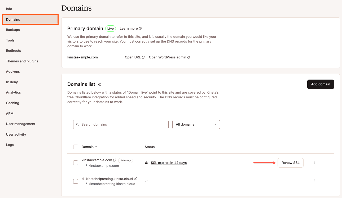Go to the Backups section
This screenshot has height=198, width=342.
pyautogui.click(x=13, y=30)
